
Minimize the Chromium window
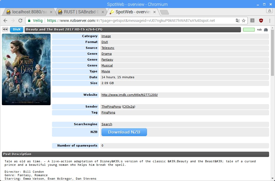(258, 4)
